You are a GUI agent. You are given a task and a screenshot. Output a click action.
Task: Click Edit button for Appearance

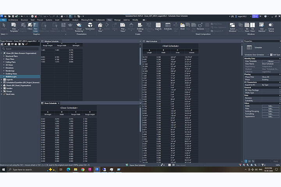[x=270, y=116]
